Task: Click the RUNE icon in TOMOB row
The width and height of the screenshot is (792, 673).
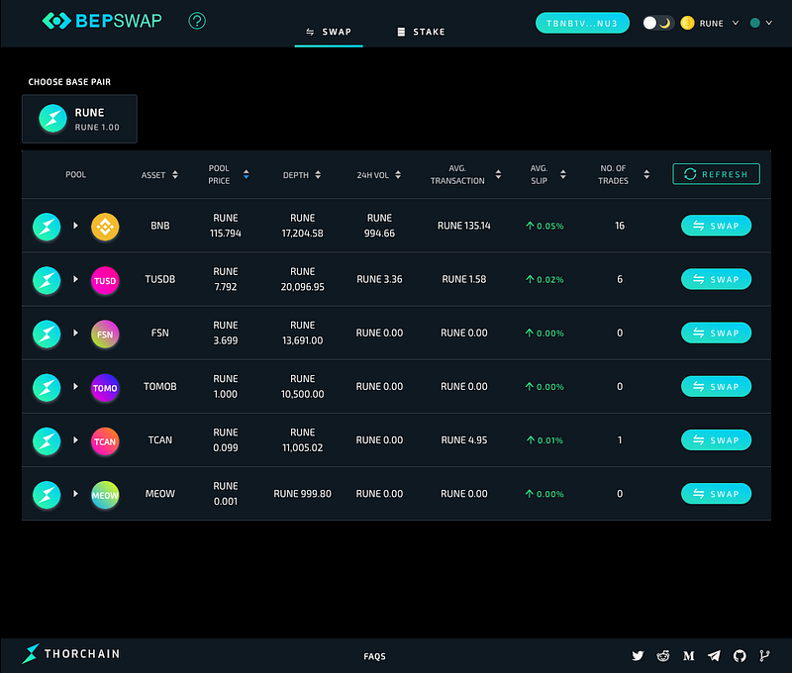Action: (47, 387)
